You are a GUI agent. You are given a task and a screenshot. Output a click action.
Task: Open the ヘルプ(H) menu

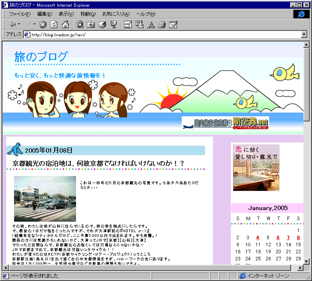point(145,14)
